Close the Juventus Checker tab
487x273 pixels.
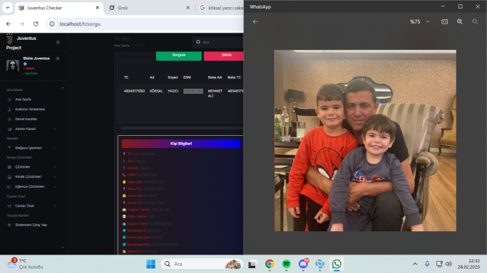[97, 8]
